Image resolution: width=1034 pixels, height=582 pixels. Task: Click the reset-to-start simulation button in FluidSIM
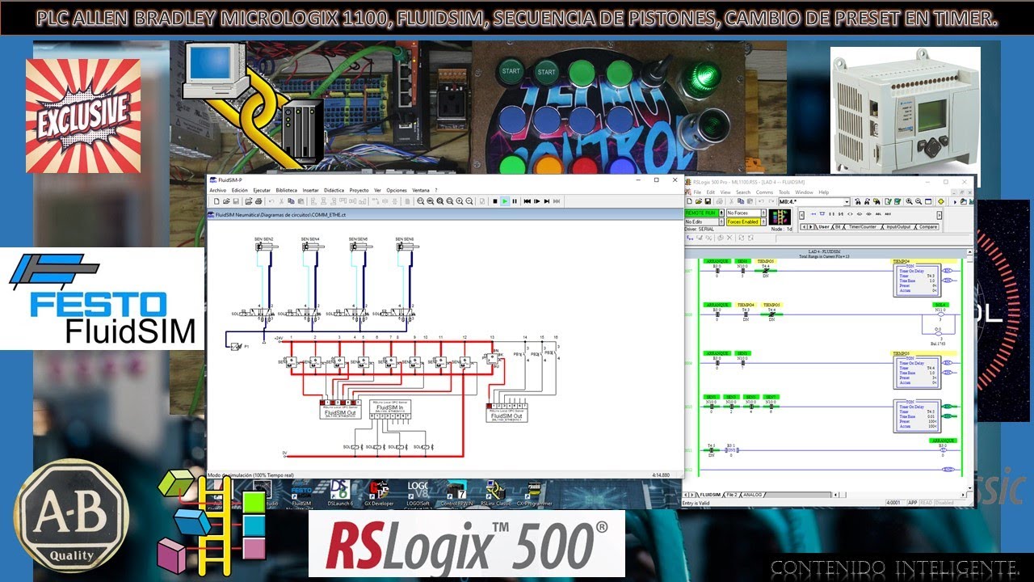click(x=528, y=201)
